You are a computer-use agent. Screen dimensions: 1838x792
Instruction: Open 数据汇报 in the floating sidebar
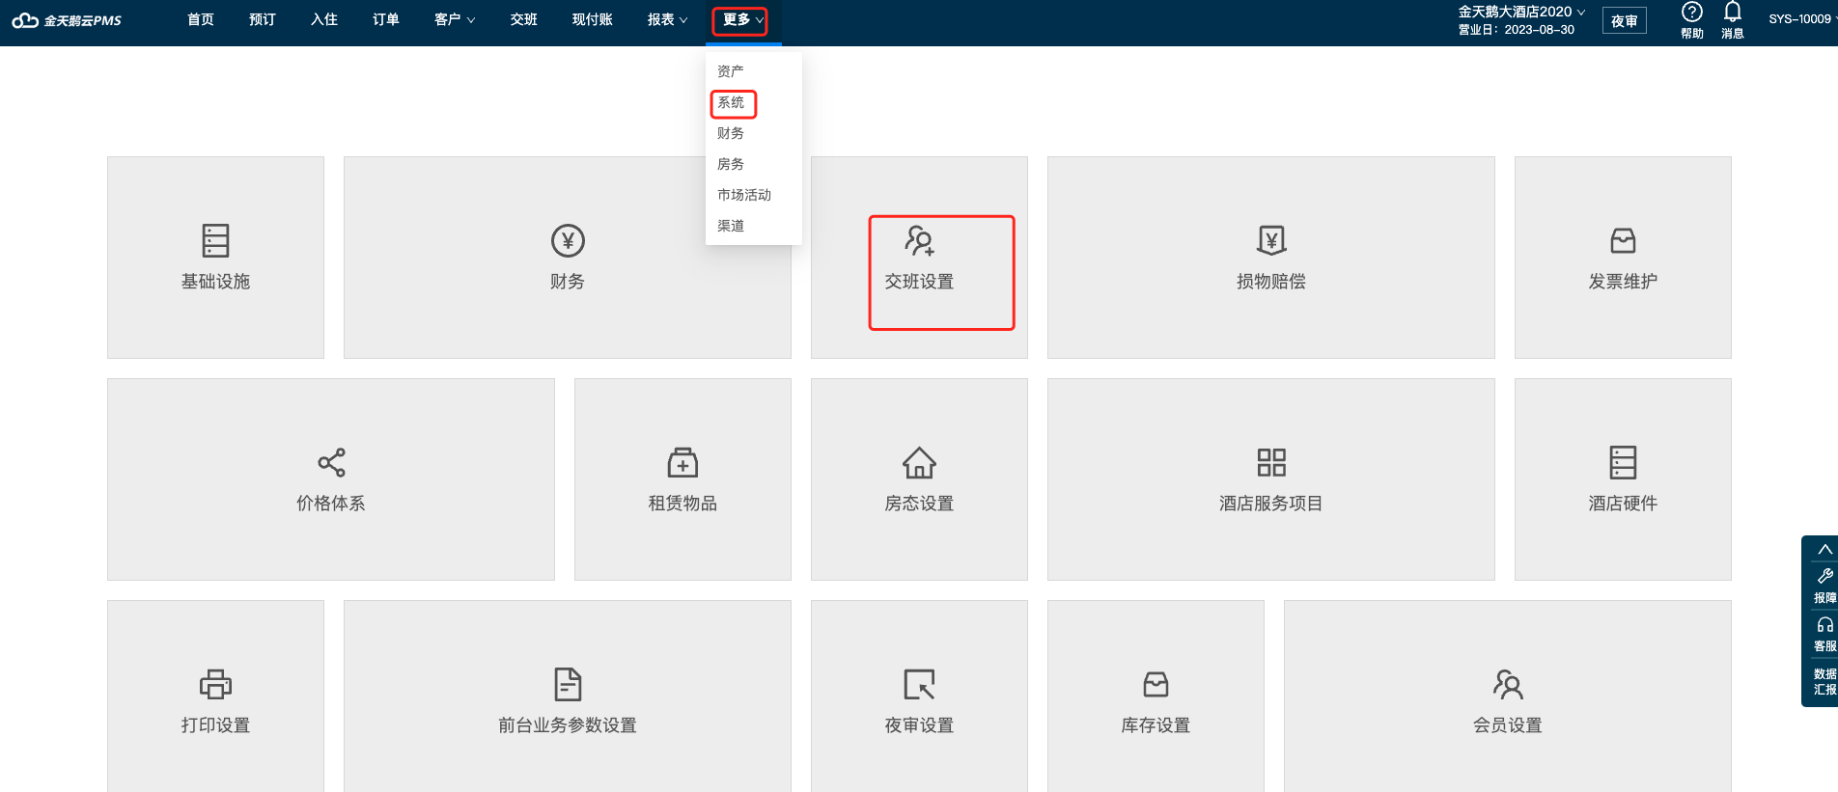[1824, 681]
